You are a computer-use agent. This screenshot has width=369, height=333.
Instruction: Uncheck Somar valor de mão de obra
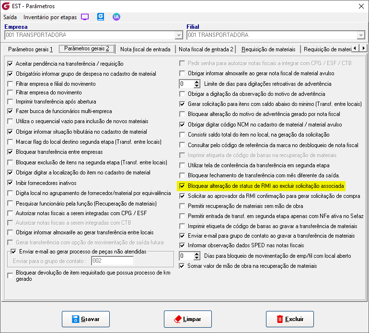[x=182, y=266]
